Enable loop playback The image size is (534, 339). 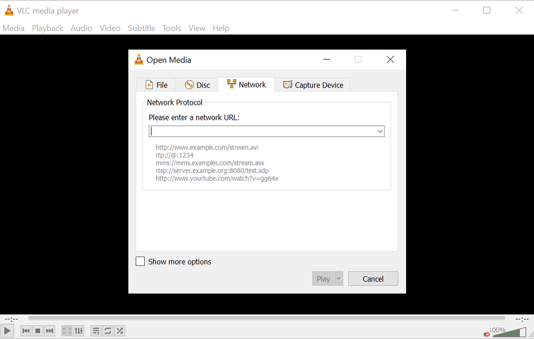pyautogui.click(x=108, y=330)
